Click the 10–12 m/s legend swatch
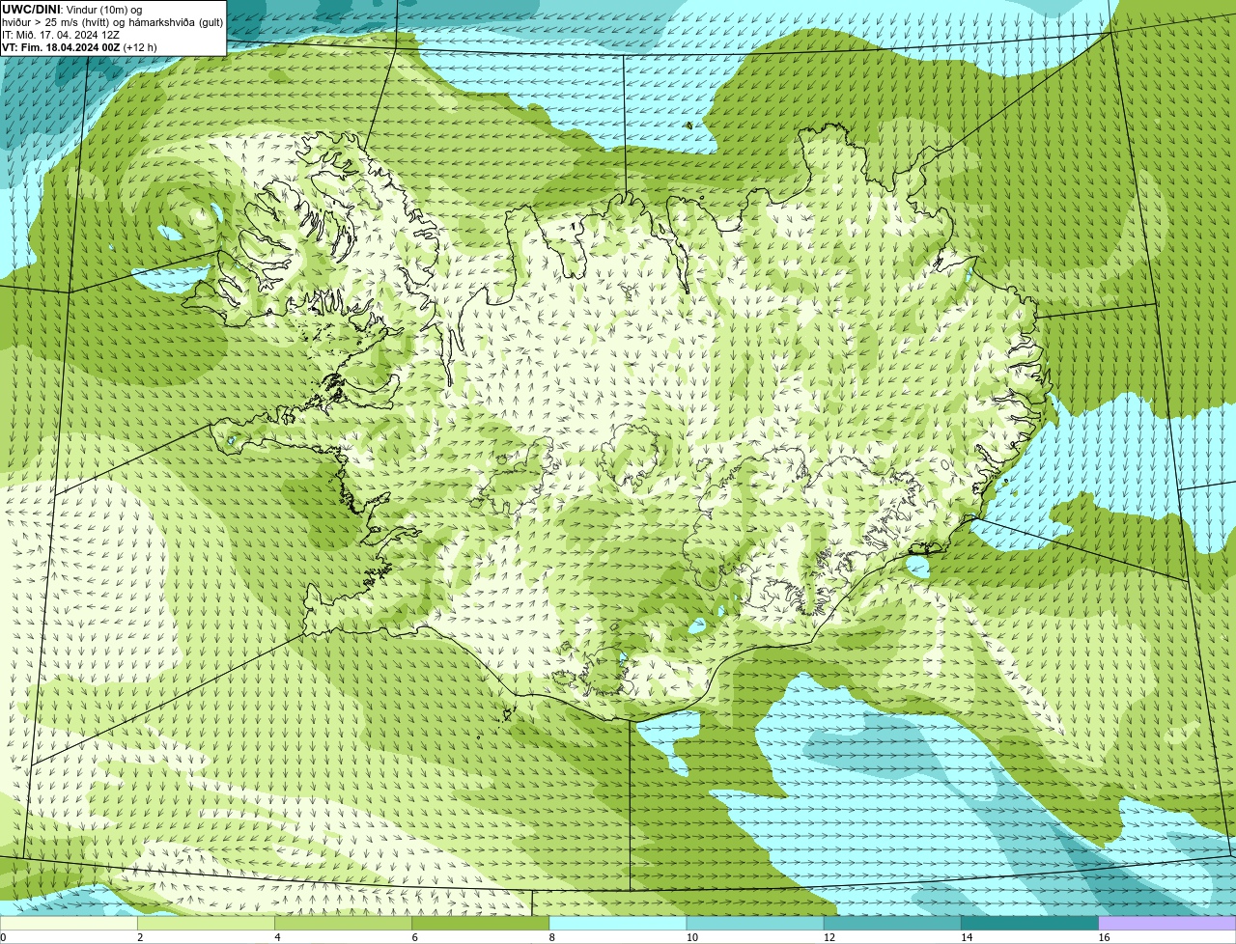Viewport: 1236px width, 944px height. pyautogui.click(x=755, y=924)
